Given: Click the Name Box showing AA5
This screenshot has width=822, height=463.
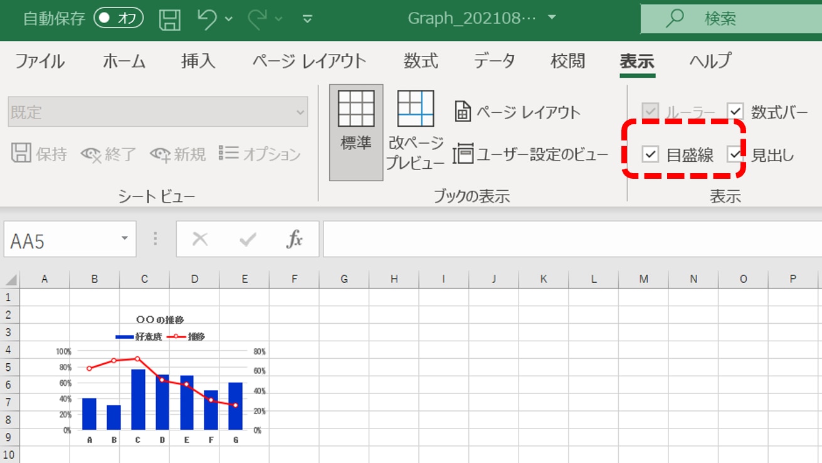Looking at the screenshot, I should pos(61,240).
